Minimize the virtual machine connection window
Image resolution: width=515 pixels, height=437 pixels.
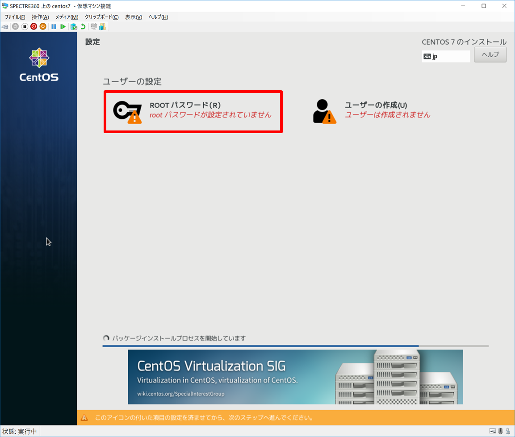click(463, 6)
